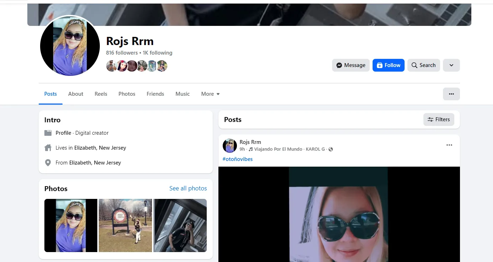Click the plus icon on the Follow button

coord(380,65)
